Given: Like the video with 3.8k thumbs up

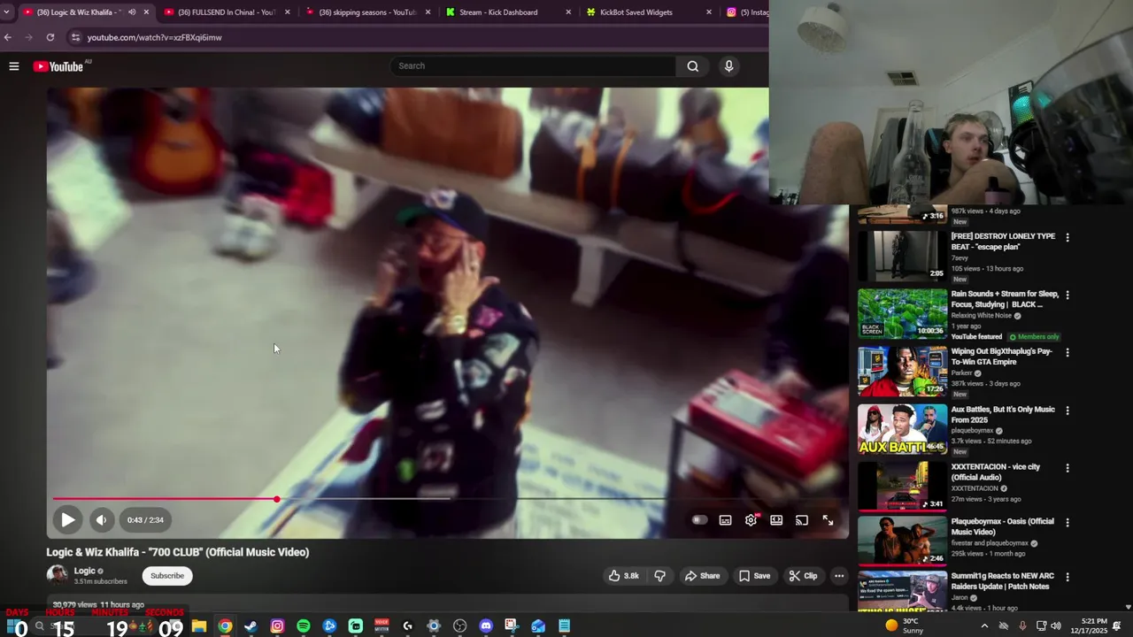Looking at the screenshot, I should [x=623, y=576].
